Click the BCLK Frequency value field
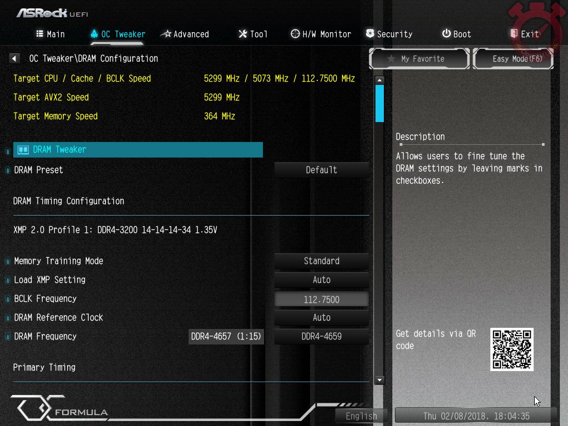The width and height of the screenshot is (568, 426). pyautogui.click(x=321, y=300)
